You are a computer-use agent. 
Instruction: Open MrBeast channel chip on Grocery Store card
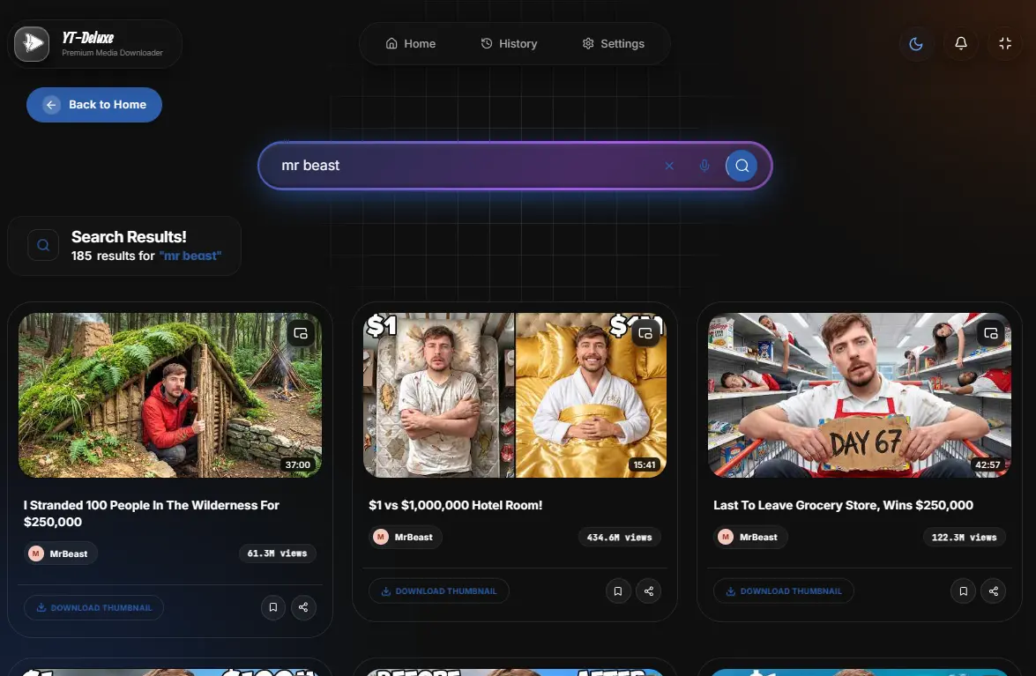pos(750,537)
